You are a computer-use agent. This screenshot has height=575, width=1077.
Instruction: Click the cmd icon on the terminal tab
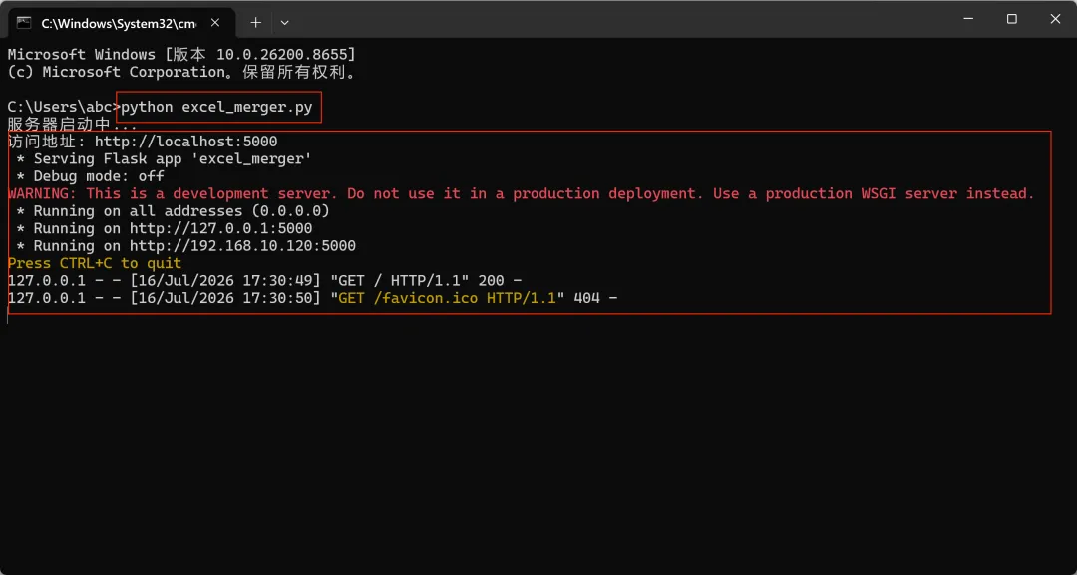click(x=24, y=23)
